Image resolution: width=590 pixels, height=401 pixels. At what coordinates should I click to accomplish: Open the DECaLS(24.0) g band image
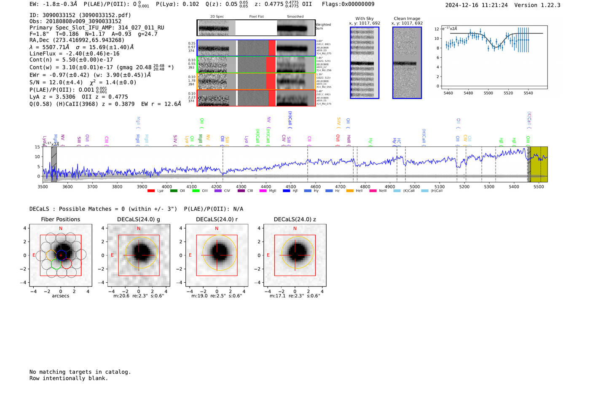tap(139, 255)
